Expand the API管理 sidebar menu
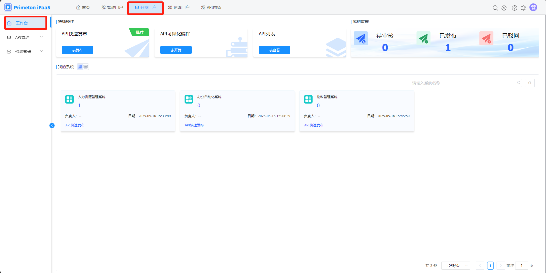This screenshot has width=546, height=273. [x=25, y=37]
